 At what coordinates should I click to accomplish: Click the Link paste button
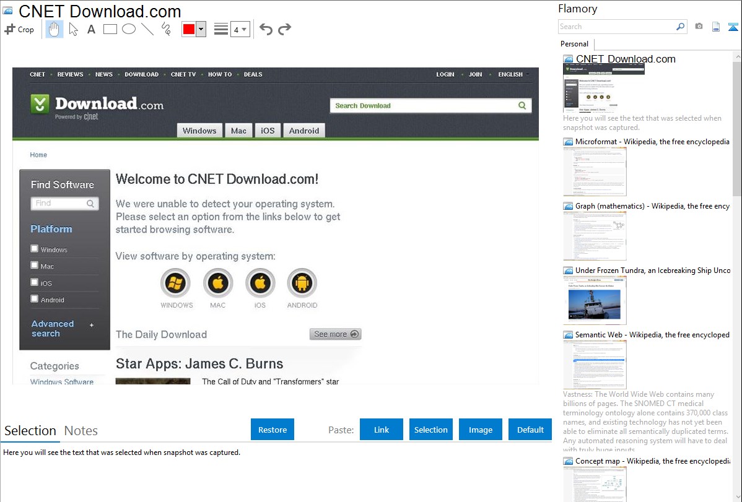382,430
